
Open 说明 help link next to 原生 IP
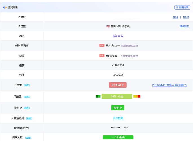pyautogui.click(x=27, y=108)
